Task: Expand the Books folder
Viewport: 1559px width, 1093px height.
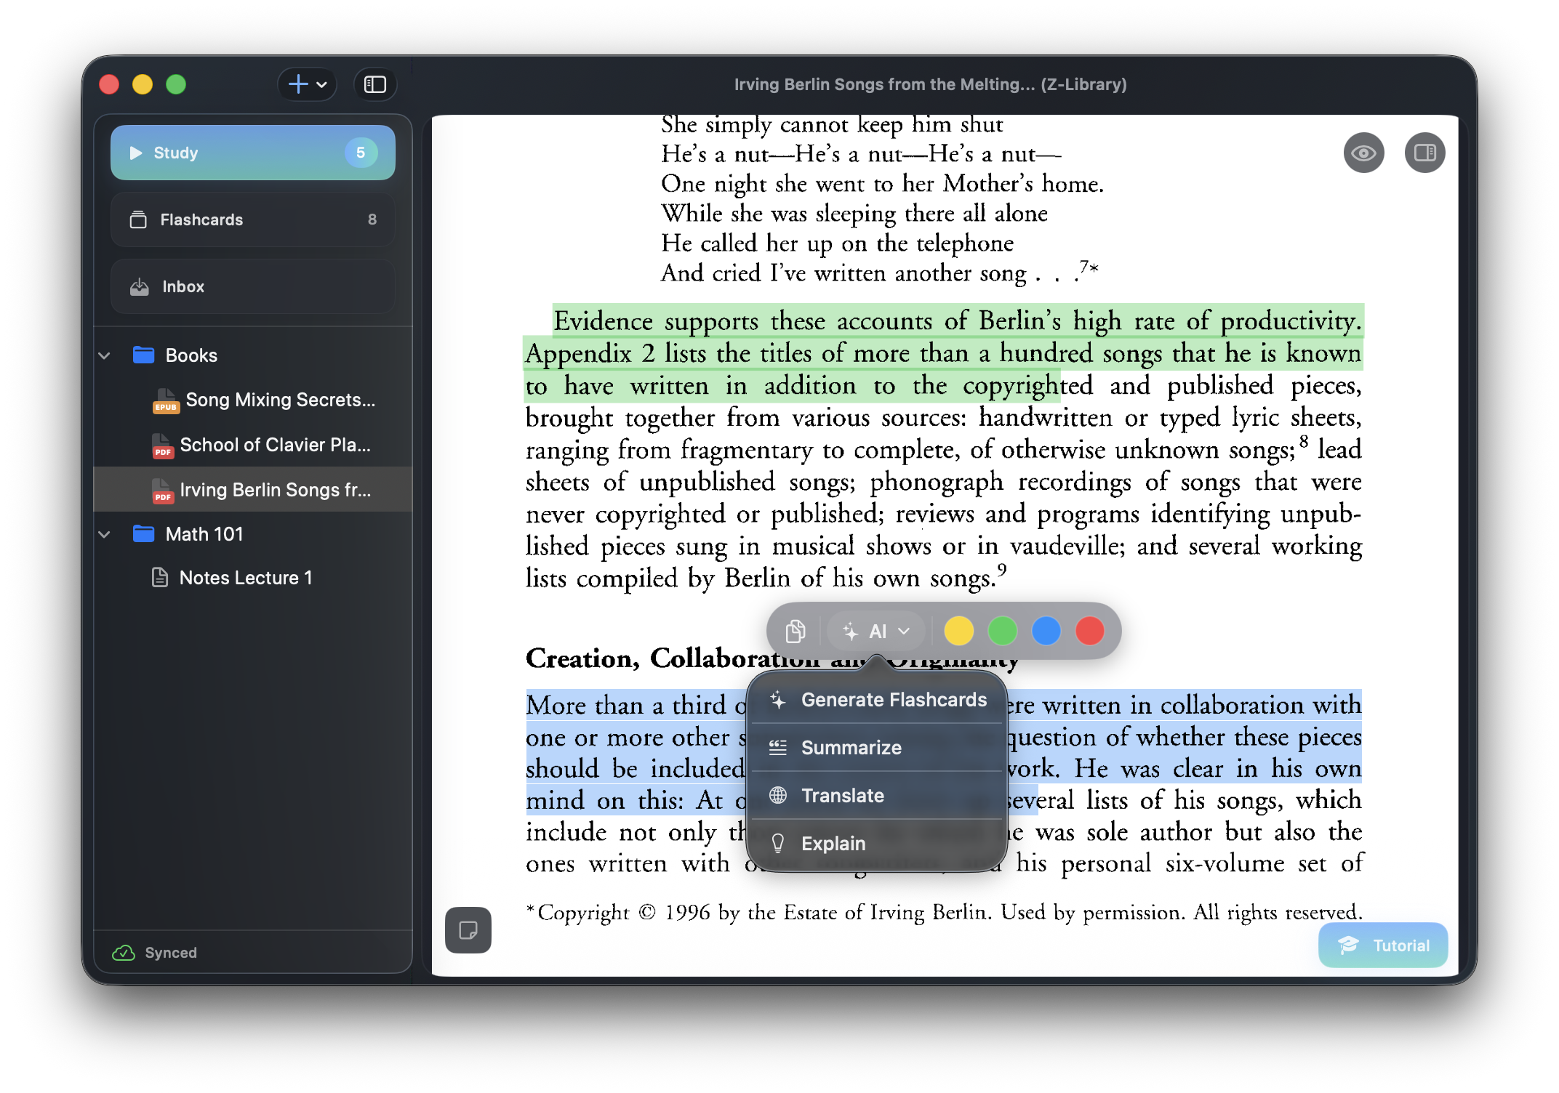Action: [104, 355]
